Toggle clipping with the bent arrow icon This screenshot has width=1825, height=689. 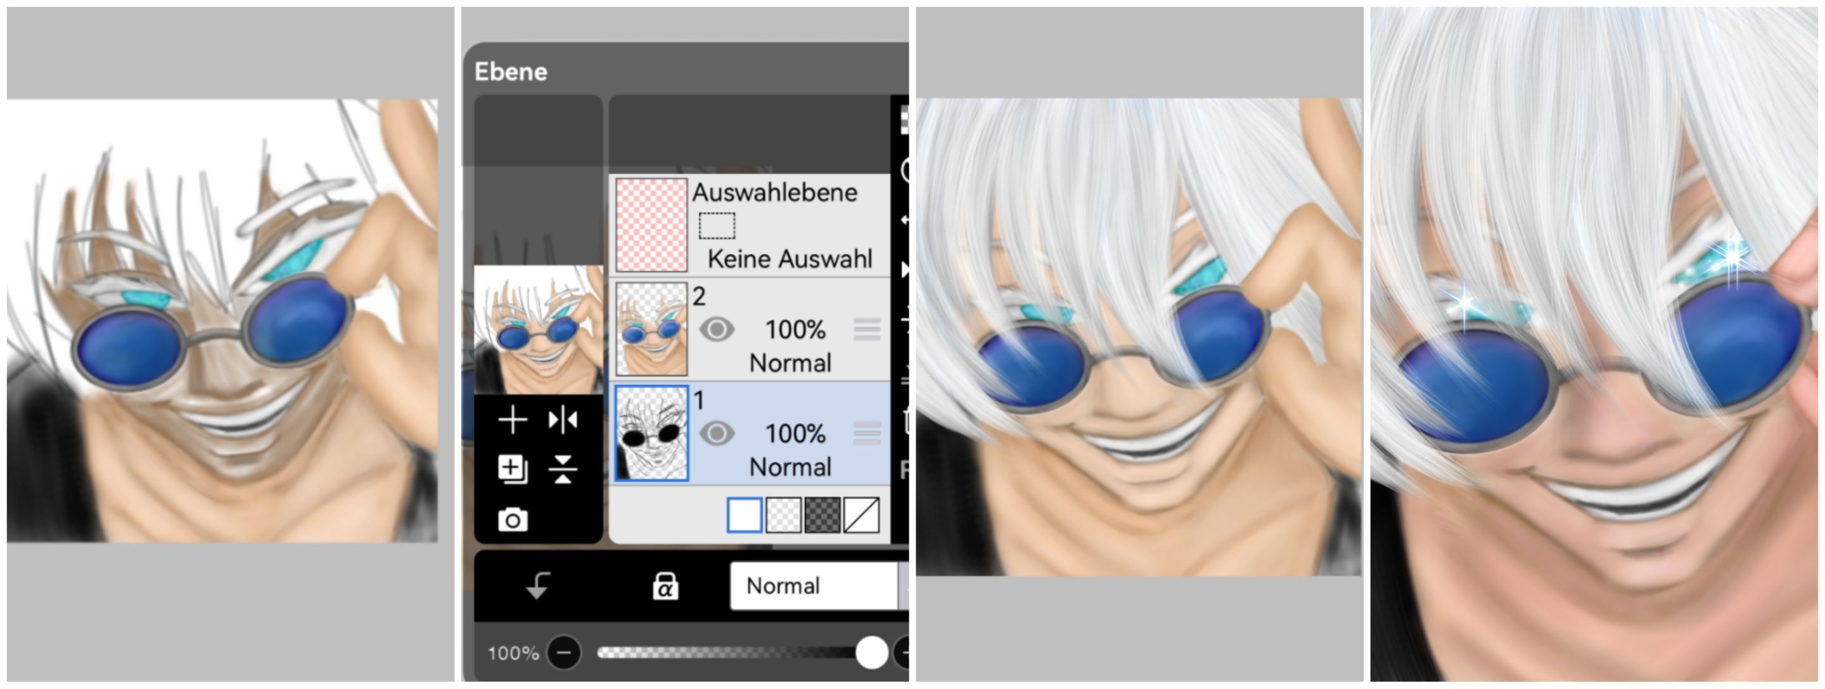point(538,586)
